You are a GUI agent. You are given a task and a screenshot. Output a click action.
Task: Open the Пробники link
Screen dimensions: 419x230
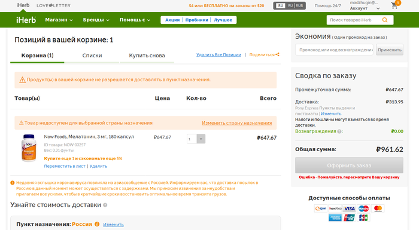(x=197, y=20)
